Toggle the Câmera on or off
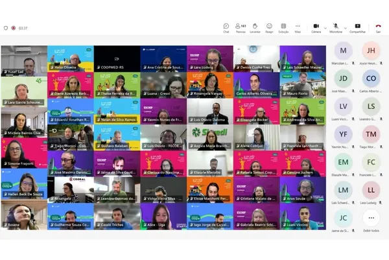 coord(315,27)
